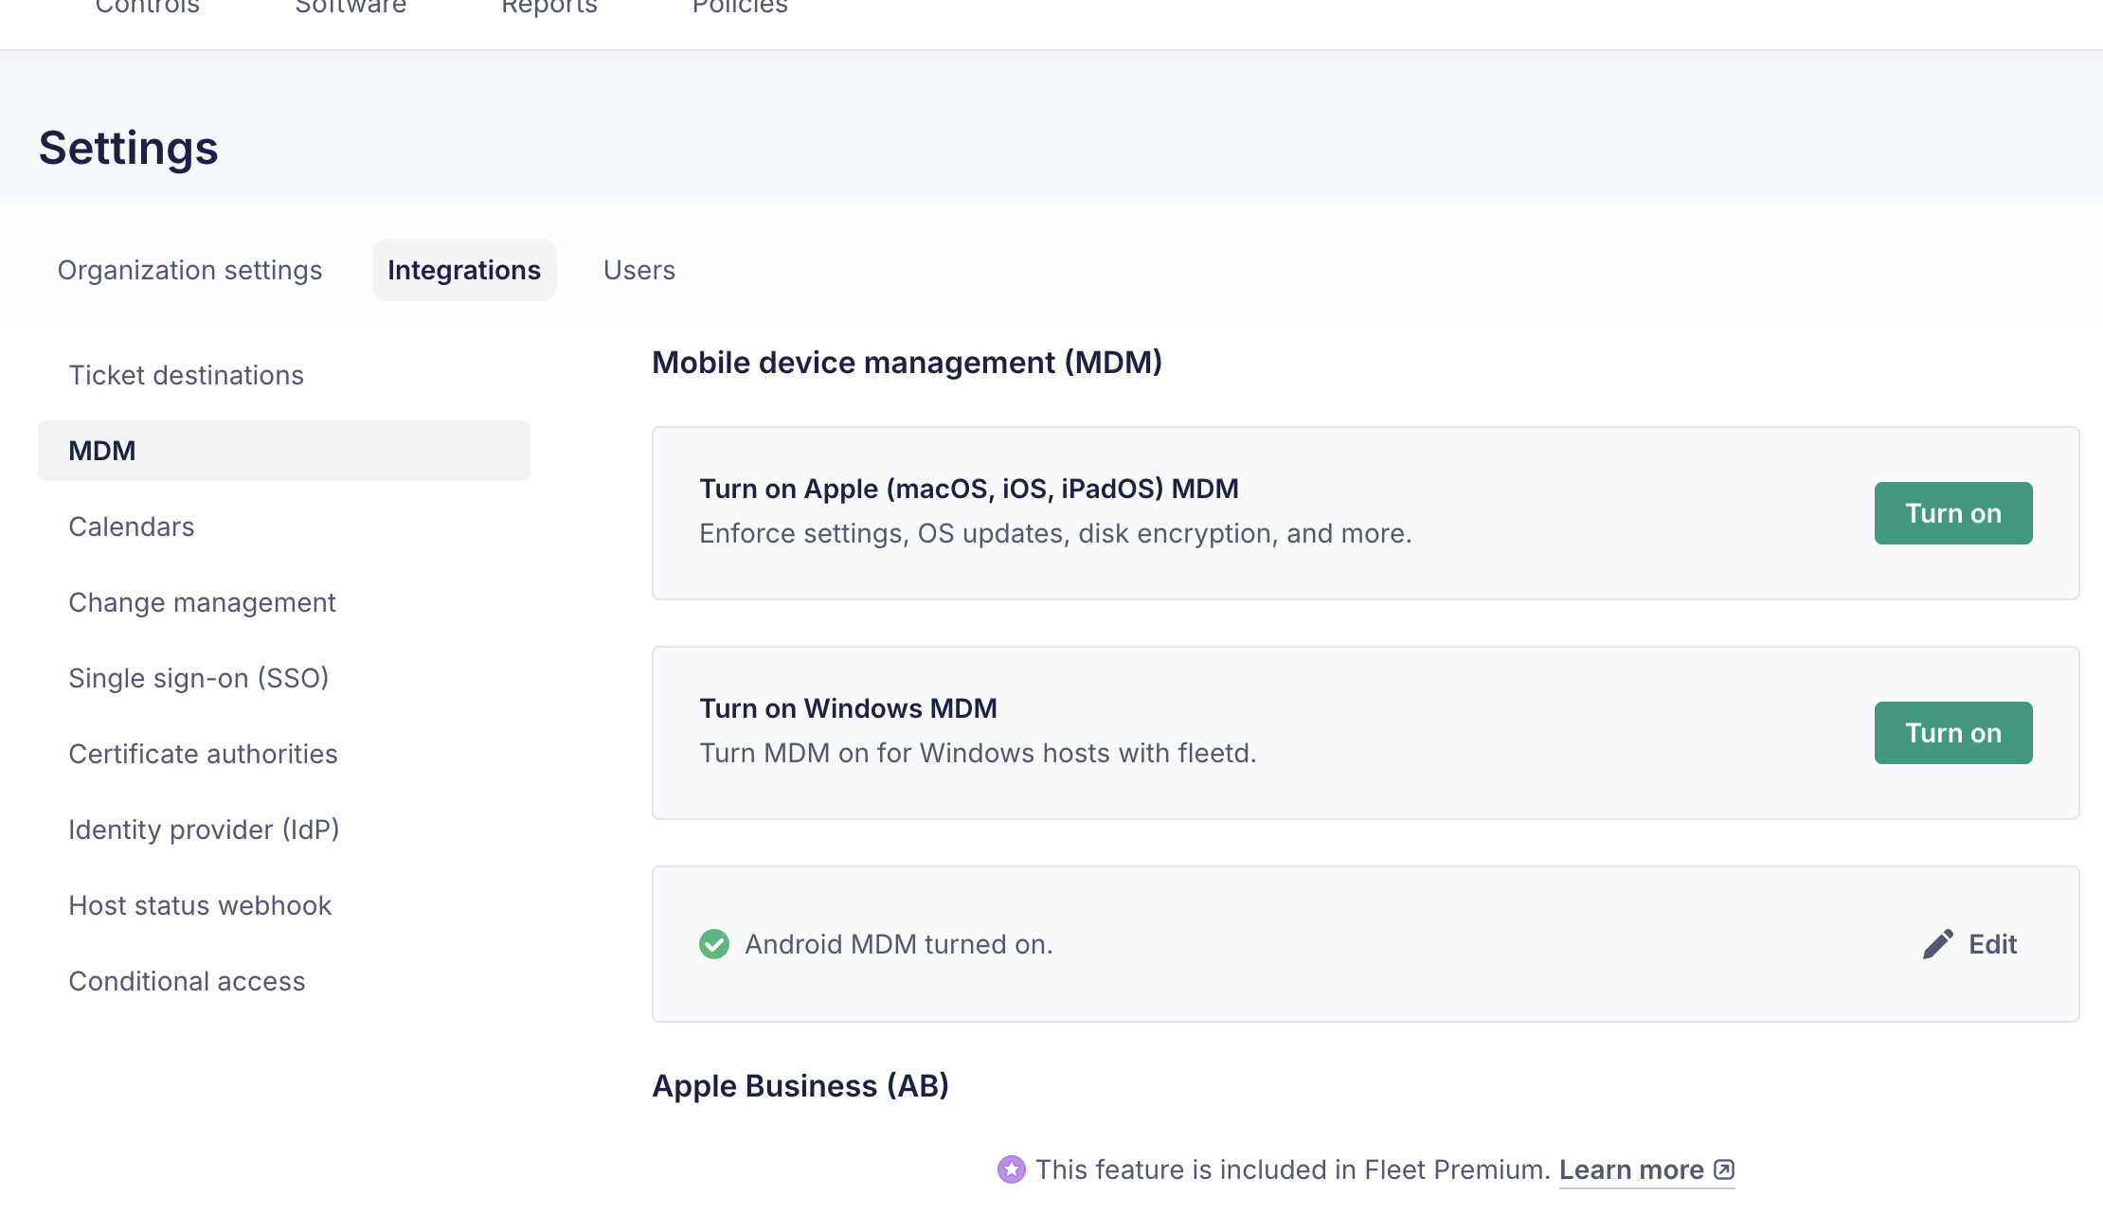Select MDM in the sidebar
This screenshot has height=1231, width=2103.
click(x=284, y=451)
